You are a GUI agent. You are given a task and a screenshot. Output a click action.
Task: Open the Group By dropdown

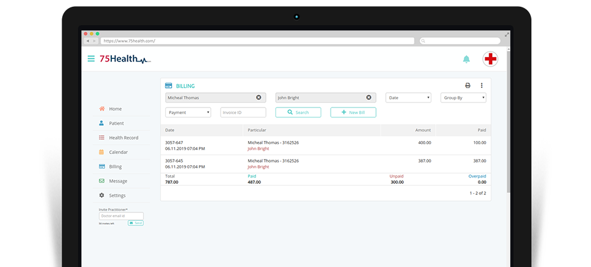click(x=463, y=97)
